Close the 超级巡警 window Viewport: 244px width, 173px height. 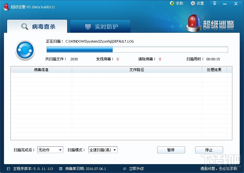236,3
